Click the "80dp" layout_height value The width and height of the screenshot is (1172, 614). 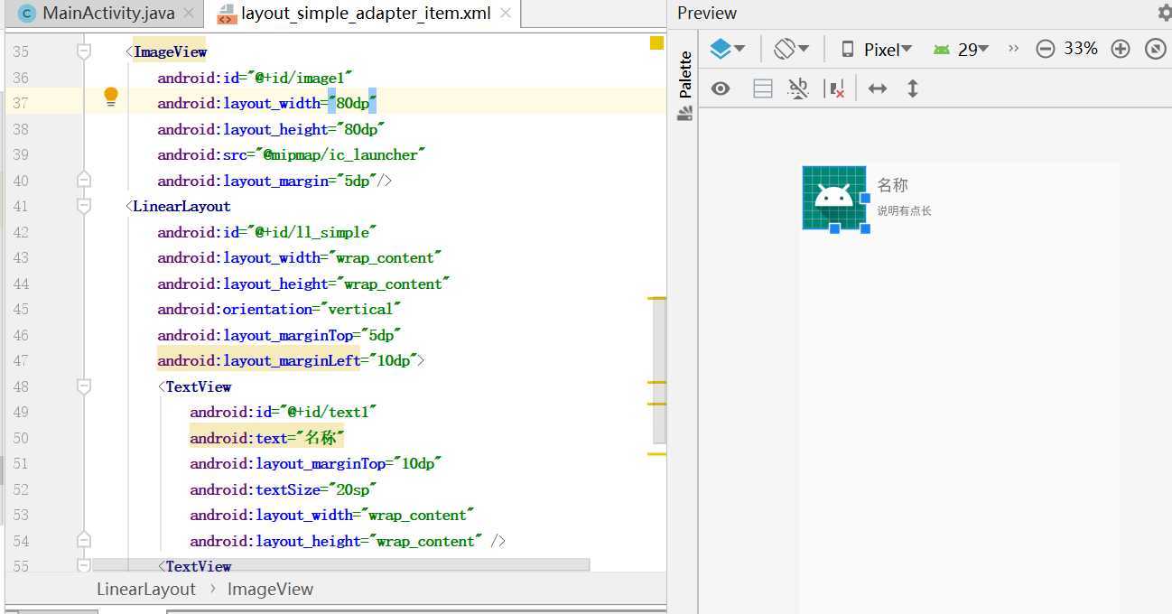point(360,129)
